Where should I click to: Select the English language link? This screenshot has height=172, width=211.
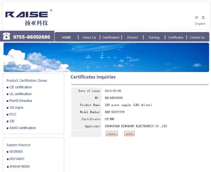(200, 24)
